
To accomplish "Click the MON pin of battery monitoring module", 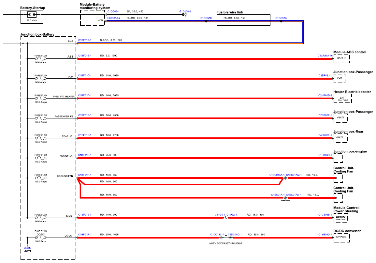I will (x=100, y=21).
